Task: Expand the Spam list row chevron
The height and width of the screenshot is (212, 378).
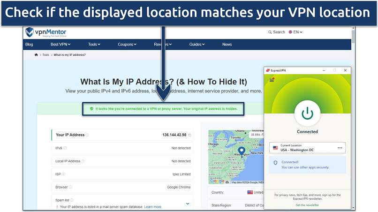Action: coord(188,204)
